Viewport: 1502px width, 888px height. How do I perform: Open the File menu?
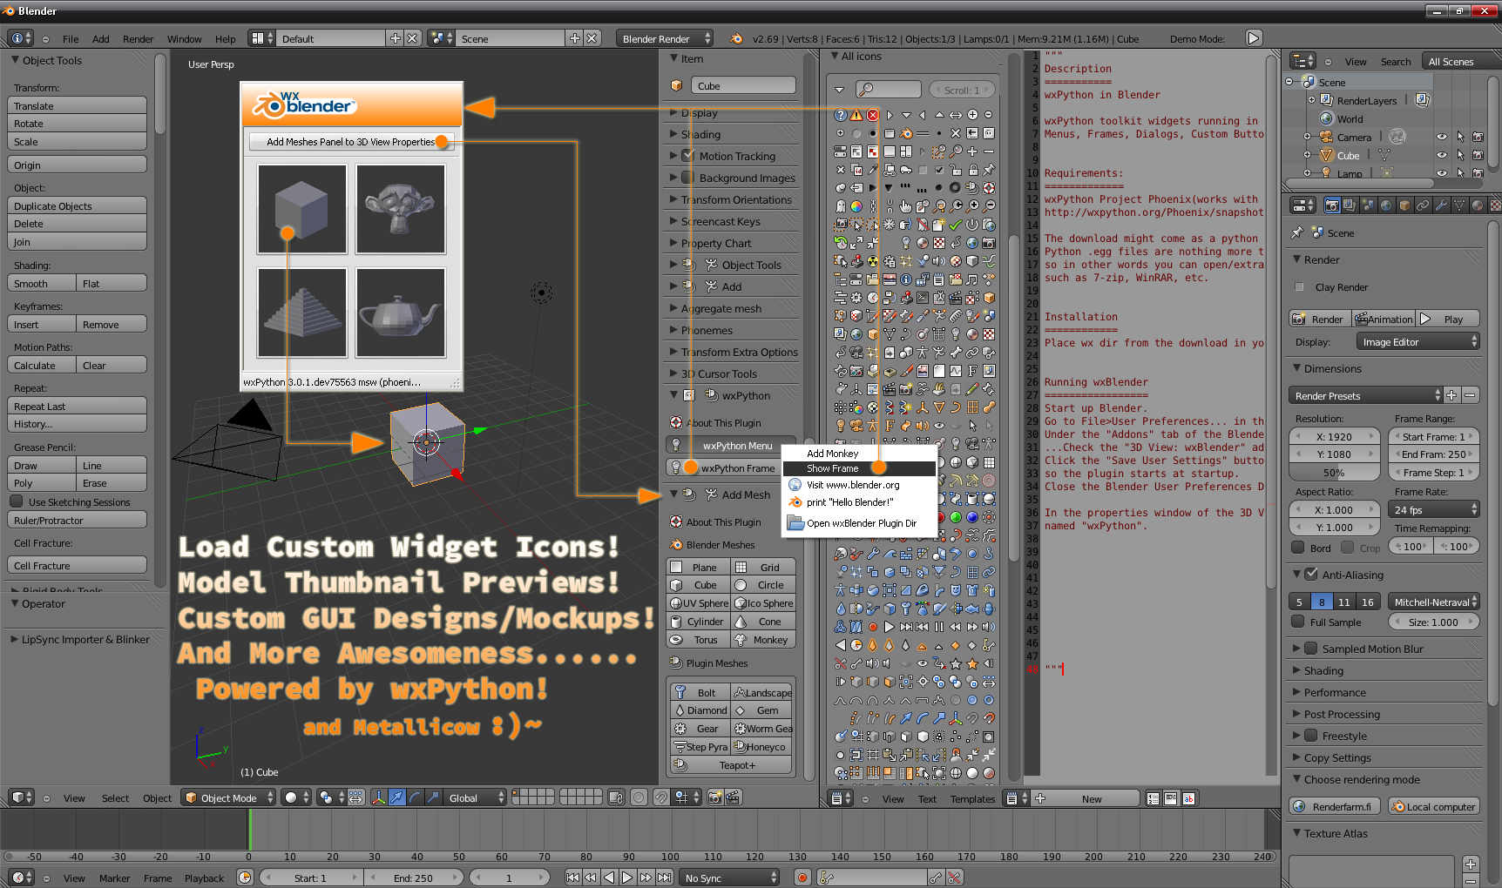coord(71,38)
